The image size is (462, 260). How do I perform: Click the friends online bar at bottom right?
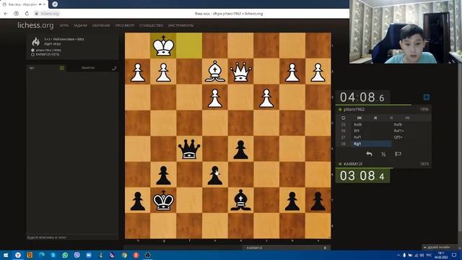point(440,247)
